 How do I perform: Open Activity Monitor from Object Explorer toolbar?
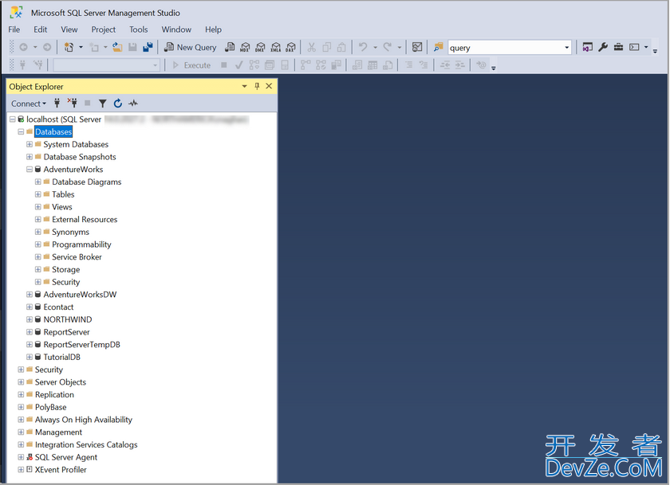(x=133, y=104)
